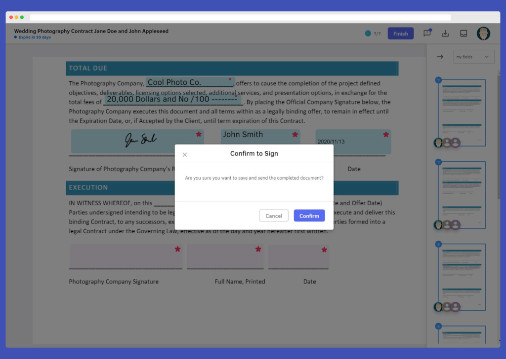This screenshot has width=506, height=359.
Task: Click the 20,000 Dollars total fees field
Action: 173,99
